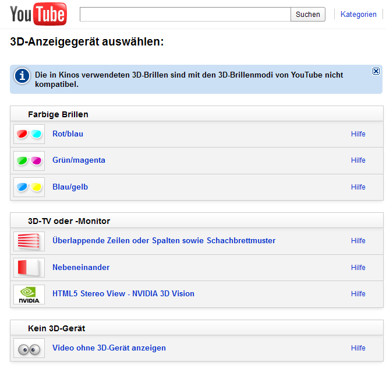Click the green/magenta glasses icon
Screen dimensions: 386x368
point(29,161)
